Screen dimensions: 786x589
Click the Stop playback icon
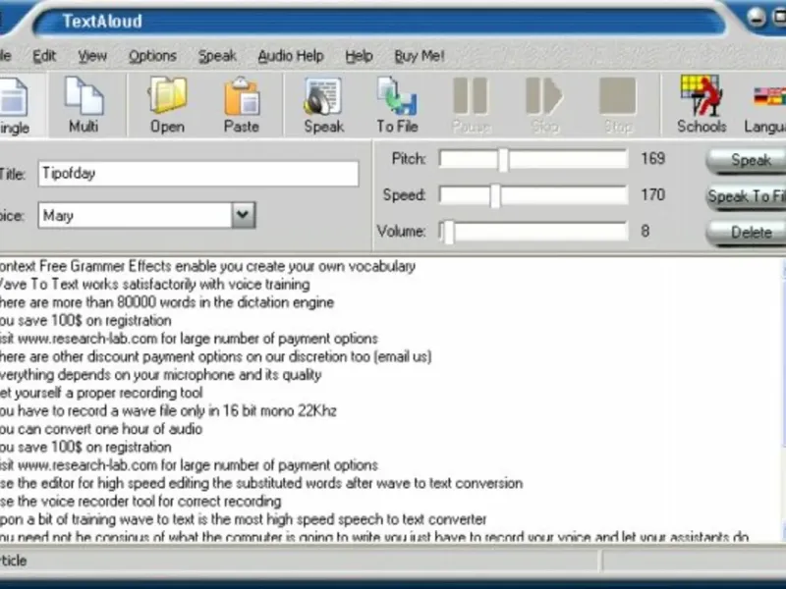[618, 105]
